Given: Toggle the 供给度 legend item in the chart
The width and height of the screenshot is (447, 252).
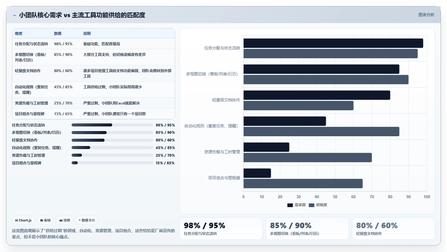Looking at the screenshot, I should click(x=318, y=205).
